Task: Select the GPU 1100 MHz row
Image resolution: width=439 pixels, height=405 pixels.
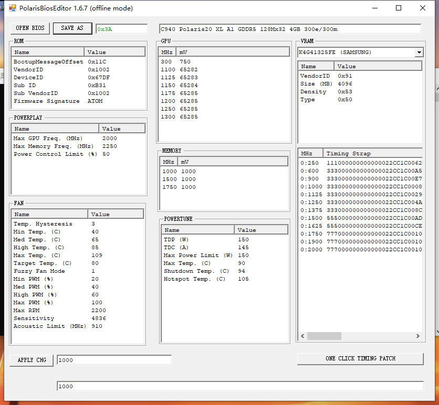Action: click(224, 69)
